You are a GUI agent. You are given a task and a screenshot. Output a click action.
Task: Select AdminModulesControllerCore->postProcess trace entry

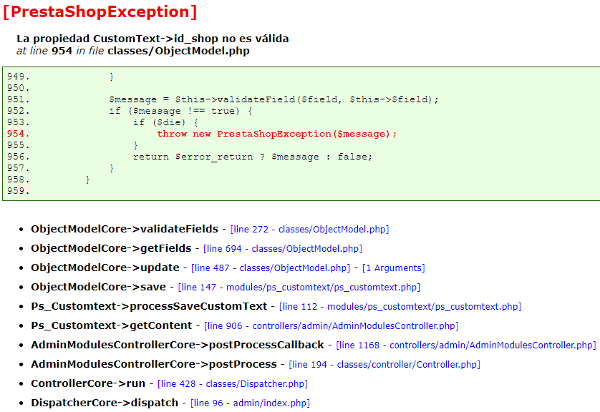(x=154, y=364)
